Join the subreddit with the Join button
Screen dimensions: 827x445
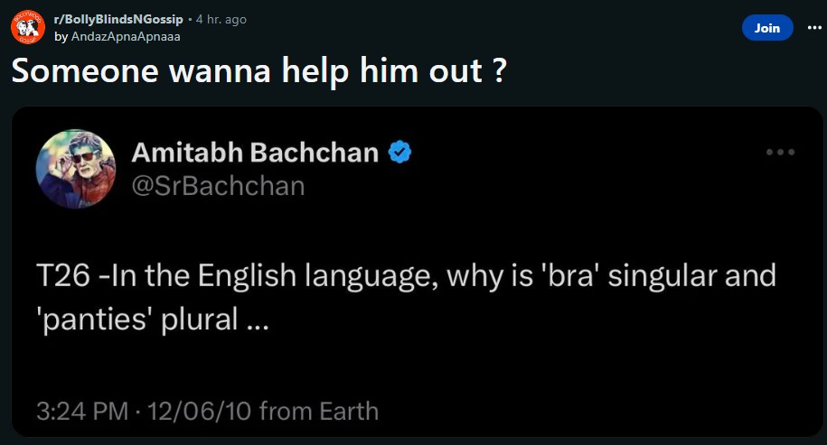click(766, 28)
